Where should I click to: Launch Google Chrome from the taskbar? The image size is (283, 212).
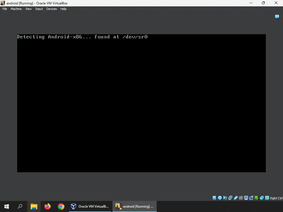(61, 206)
